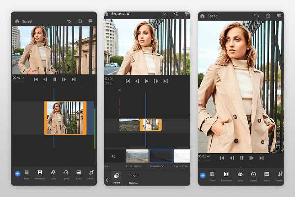Screen dimensions: 295x197
Task: Open feedback chat bubble on right phone
Action: 279,15
